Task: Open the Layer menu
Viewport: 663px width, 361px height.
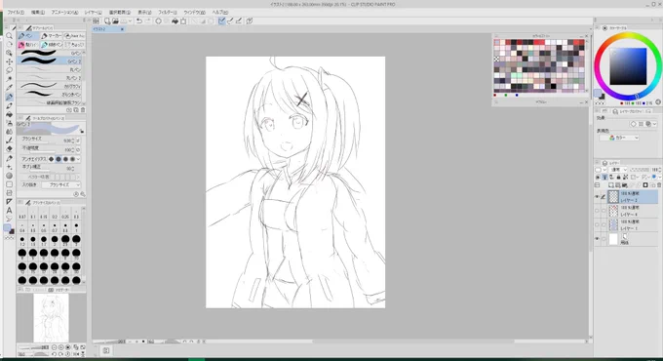Action: [x=93, y=13]
